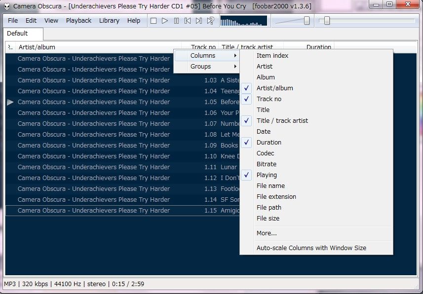Uncheck Title / track artist column
The width and height of the screenshot is (423, 294).
click(316, 120)
